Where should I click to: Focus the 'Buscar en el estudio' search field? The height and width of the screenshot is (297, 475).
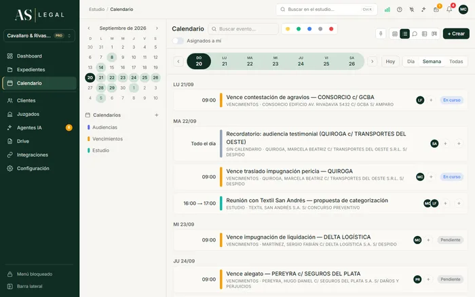326,9
